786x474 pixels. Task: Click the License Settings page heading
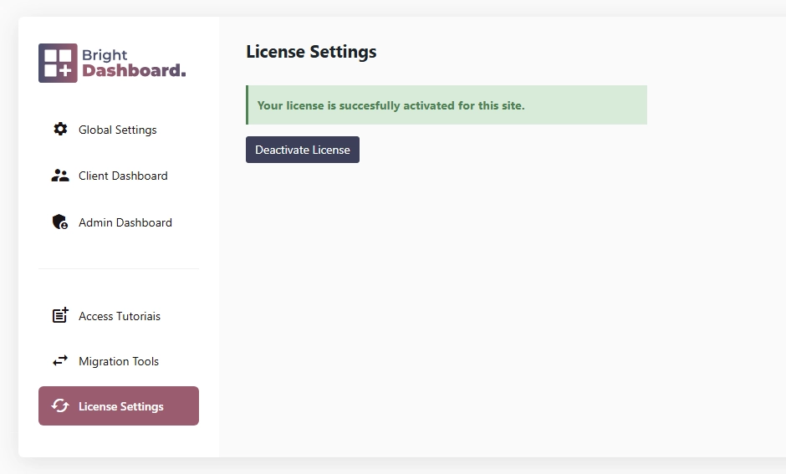tap(311, 52)
